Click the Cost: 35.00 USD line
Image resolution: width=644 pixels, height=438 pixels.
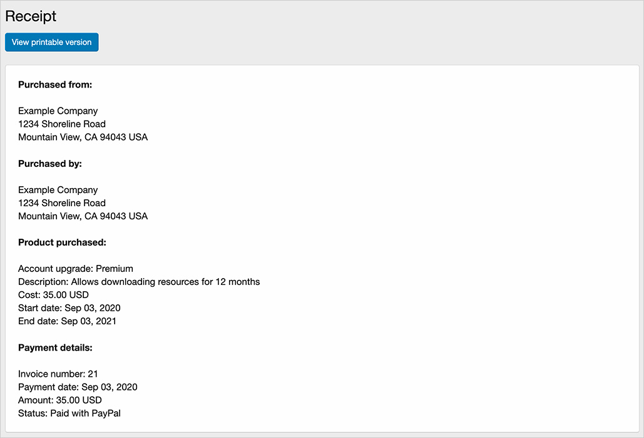coord(53,295)
